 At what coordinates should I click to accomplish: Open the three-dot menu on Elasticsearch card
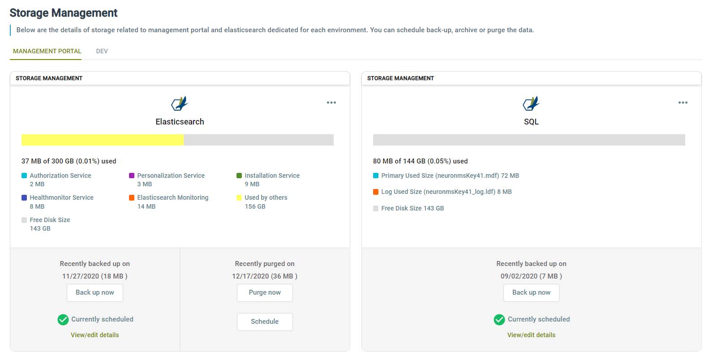coord(331,103)
